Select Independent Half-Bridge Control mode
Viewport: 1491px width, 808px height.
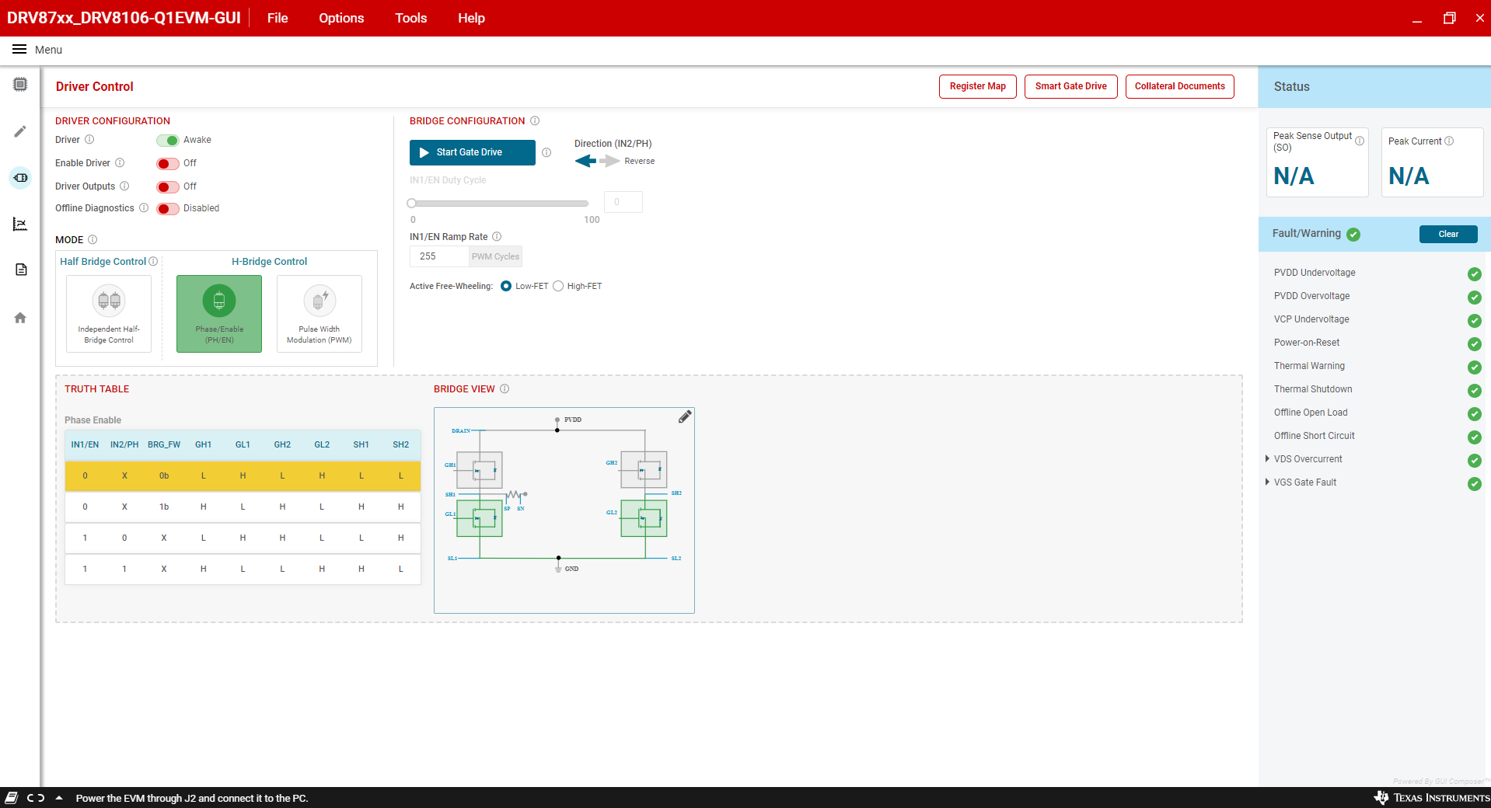[109, 314]
